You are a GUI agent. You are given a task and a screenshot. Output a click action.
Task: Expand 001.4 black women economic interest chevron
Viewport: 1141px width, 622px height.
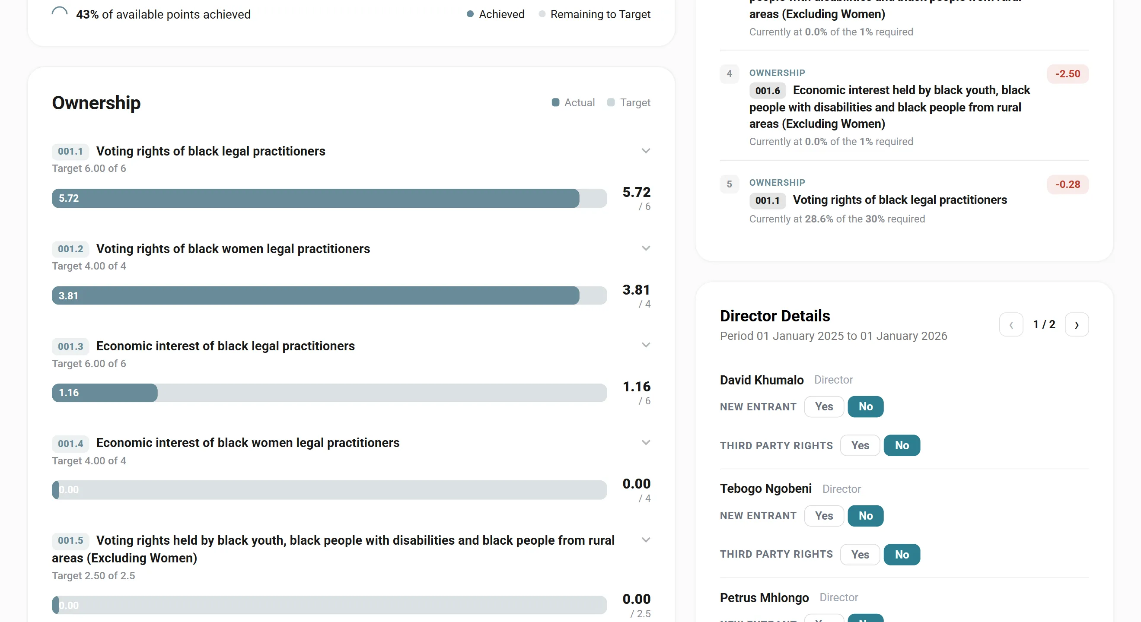(646, 443)
